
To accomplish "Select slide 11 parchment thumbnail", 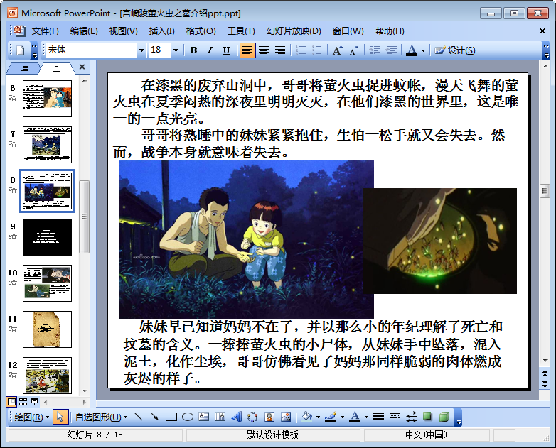I will pos(47,329).
